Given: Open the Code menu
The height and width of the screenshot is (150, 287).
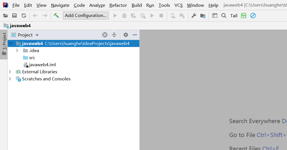Looking at the screenshot, I should click(x=79, y=5).
